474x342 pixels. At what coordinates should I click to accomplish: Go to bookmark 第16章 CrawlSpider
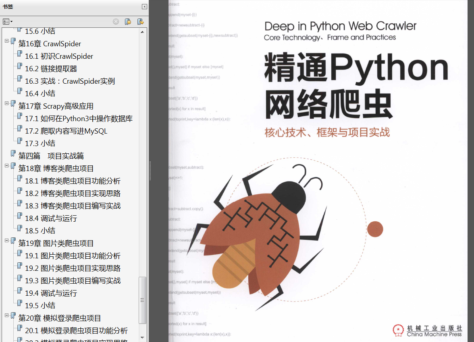coord(50,44)
